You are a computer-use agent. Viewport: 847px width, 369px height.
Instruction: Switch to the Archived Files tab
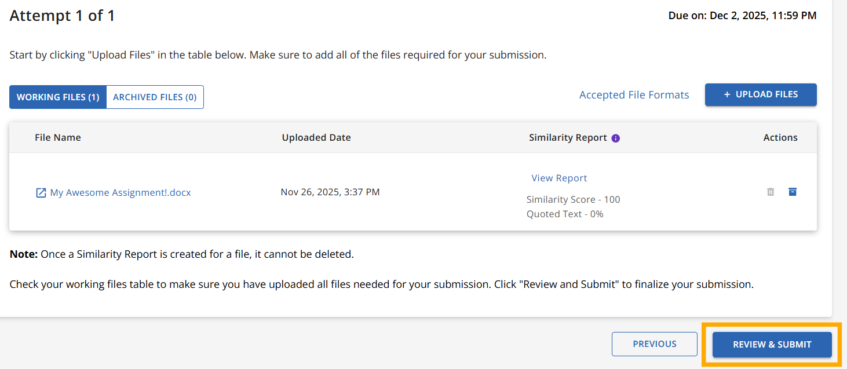pos(155,97)
